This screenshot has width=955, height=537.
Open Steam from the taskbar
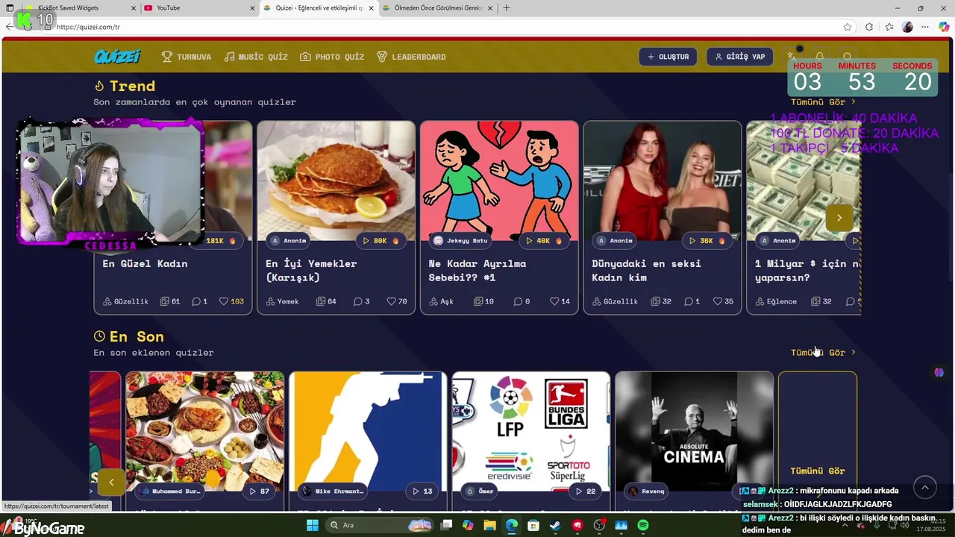[x=555, y=525]
